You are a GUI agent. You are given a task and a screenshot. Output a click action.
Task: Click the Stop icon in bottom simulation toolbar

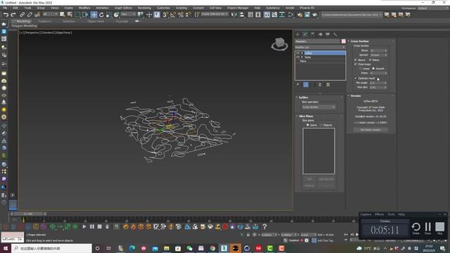click(x=99, y=226)
